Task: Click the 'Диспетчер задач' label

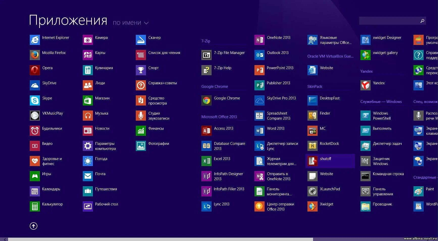Action: pos(387,144)
